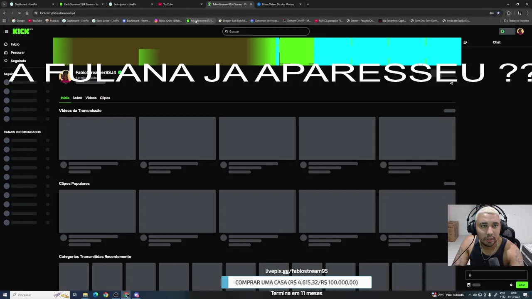This screenshot has width=532, height=299.
Task: Open the browser apps grid icon
Action: coord(5,21)
